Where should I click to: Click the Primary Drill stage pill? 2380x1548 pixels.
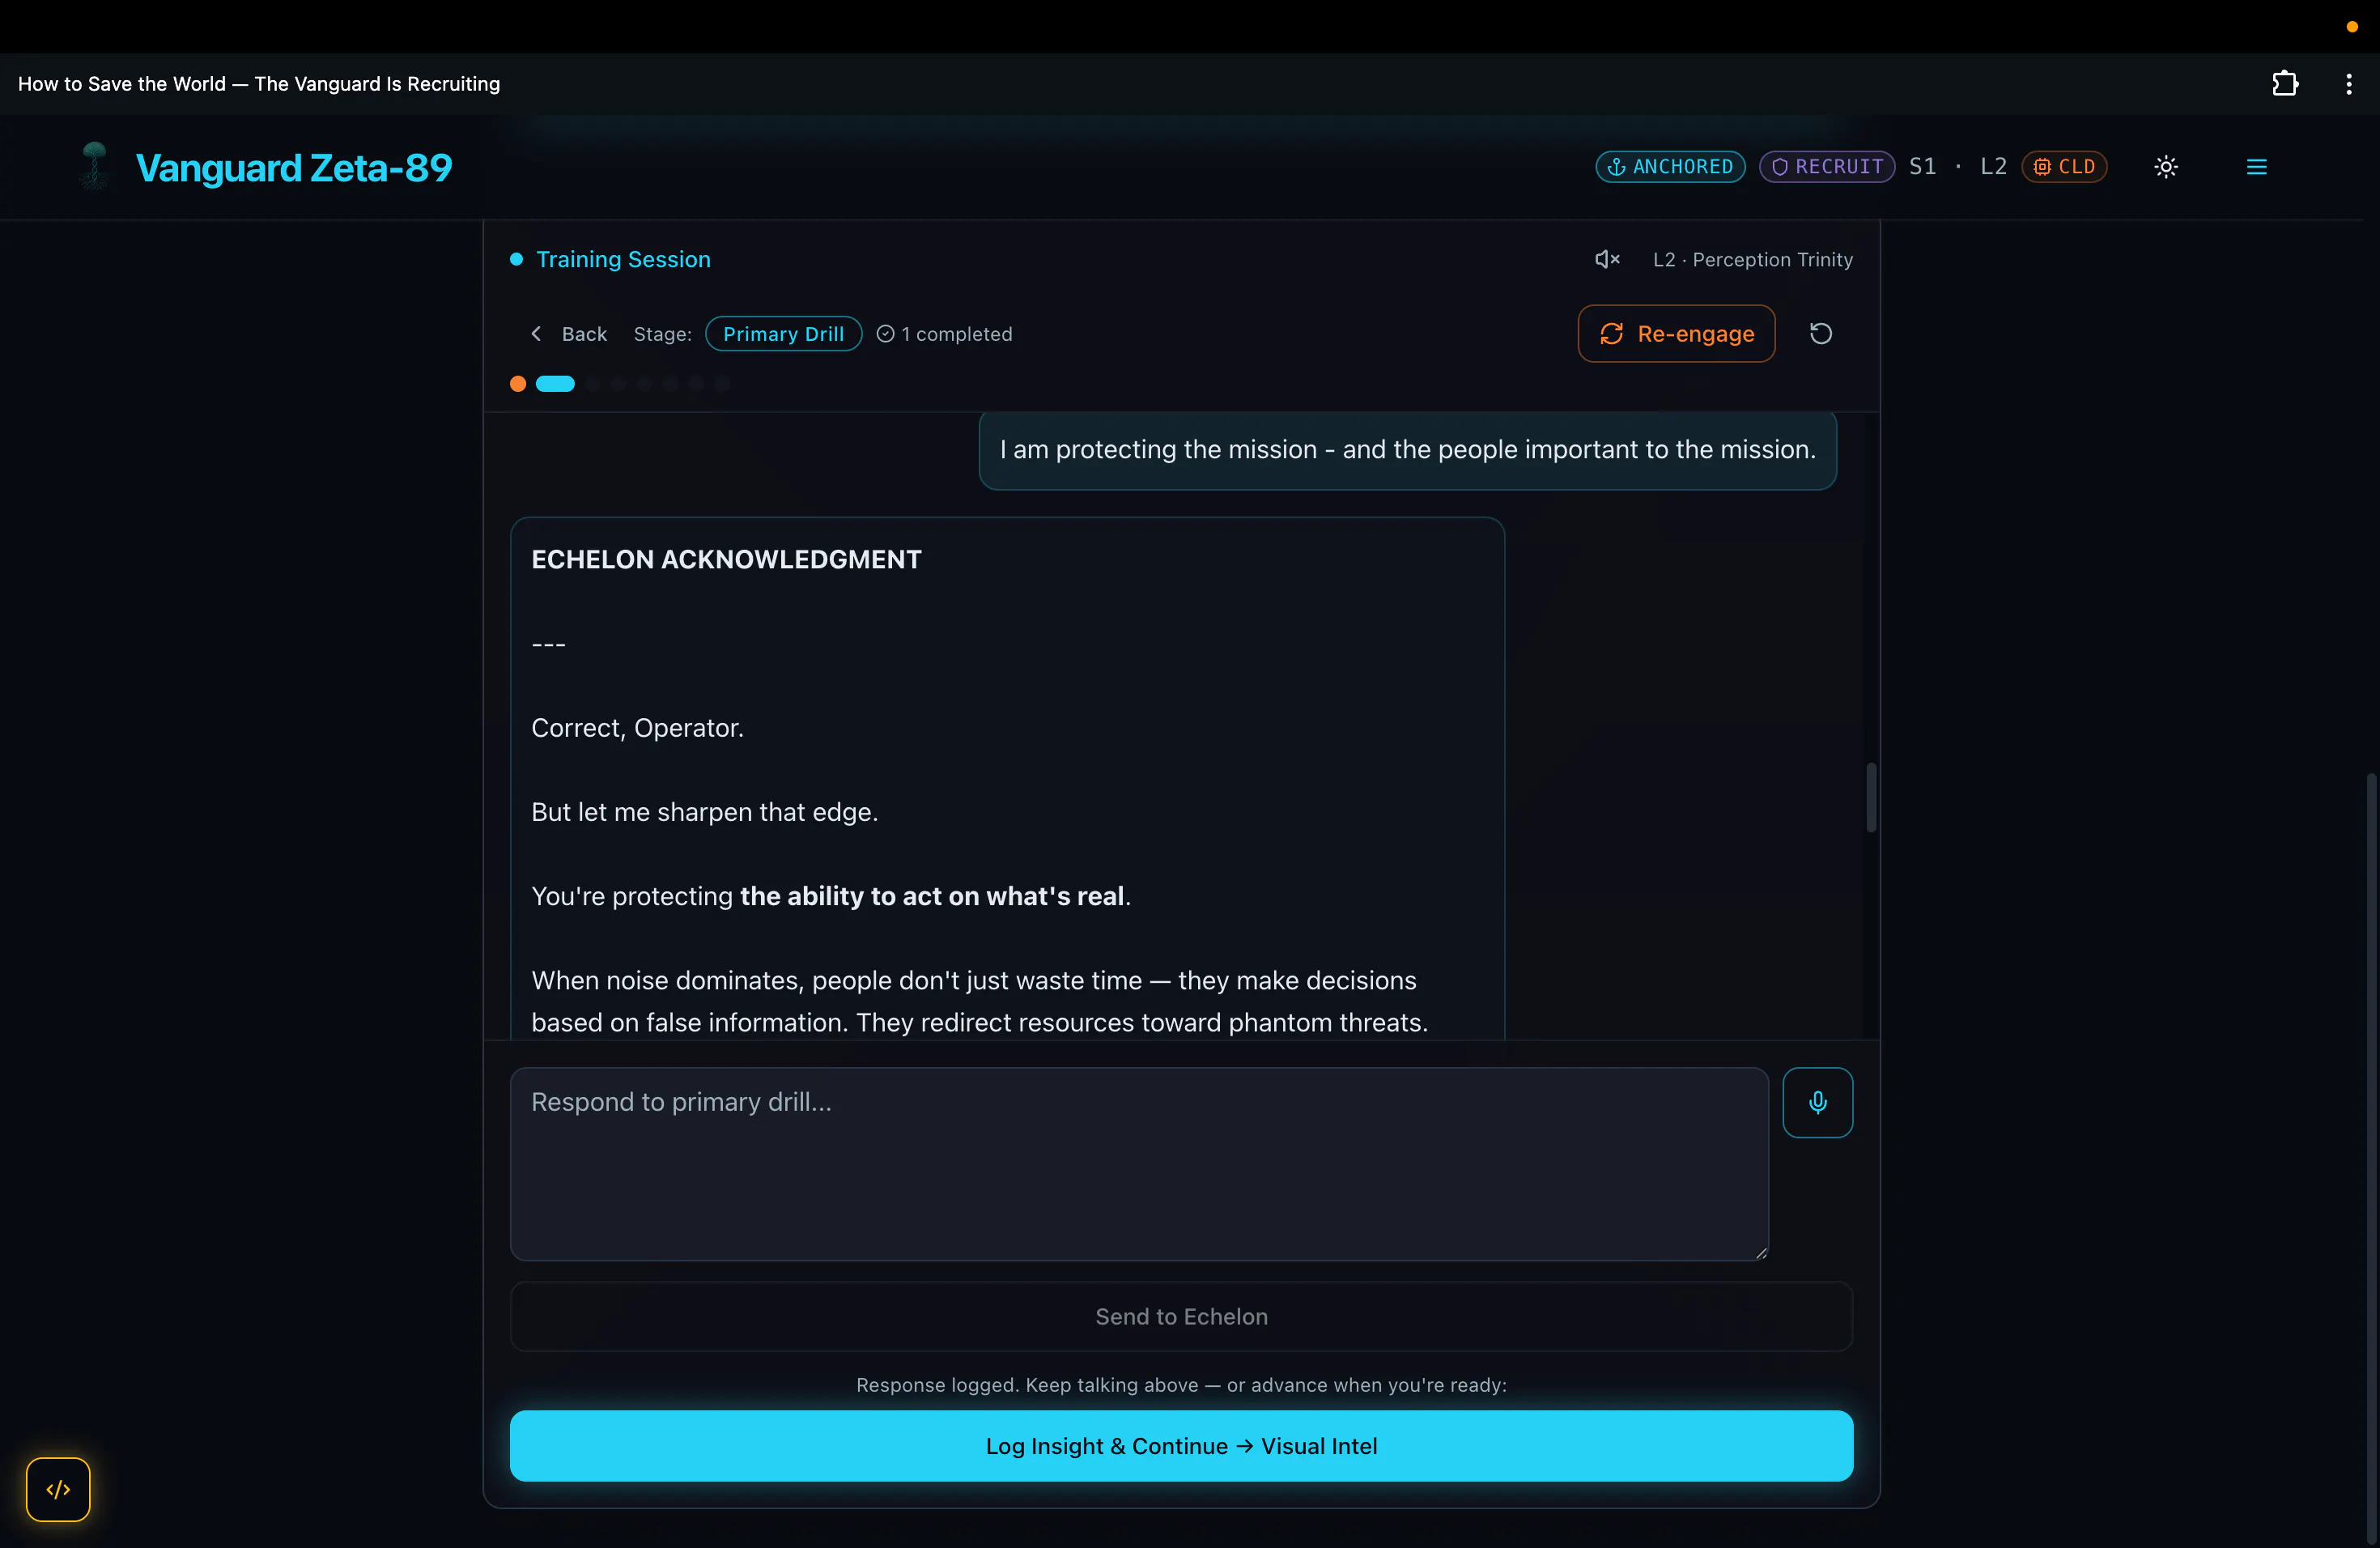pyautogui.click(x=784, y=334)
